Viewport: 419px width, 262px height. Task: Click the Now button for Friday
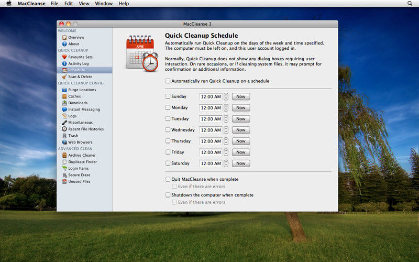[241, 152]
